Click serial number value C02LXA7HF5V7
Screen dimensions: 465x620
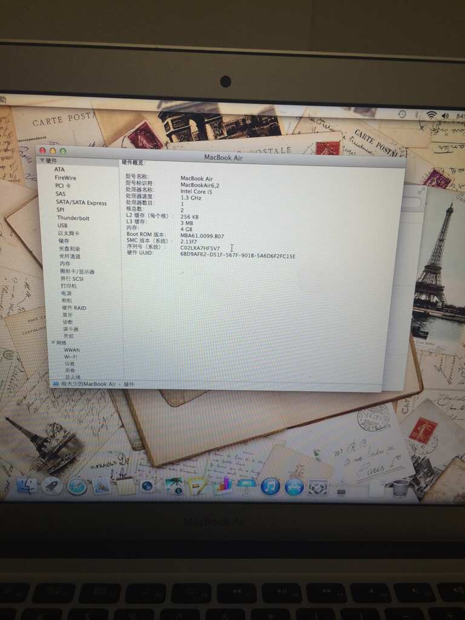coord(200,248)
